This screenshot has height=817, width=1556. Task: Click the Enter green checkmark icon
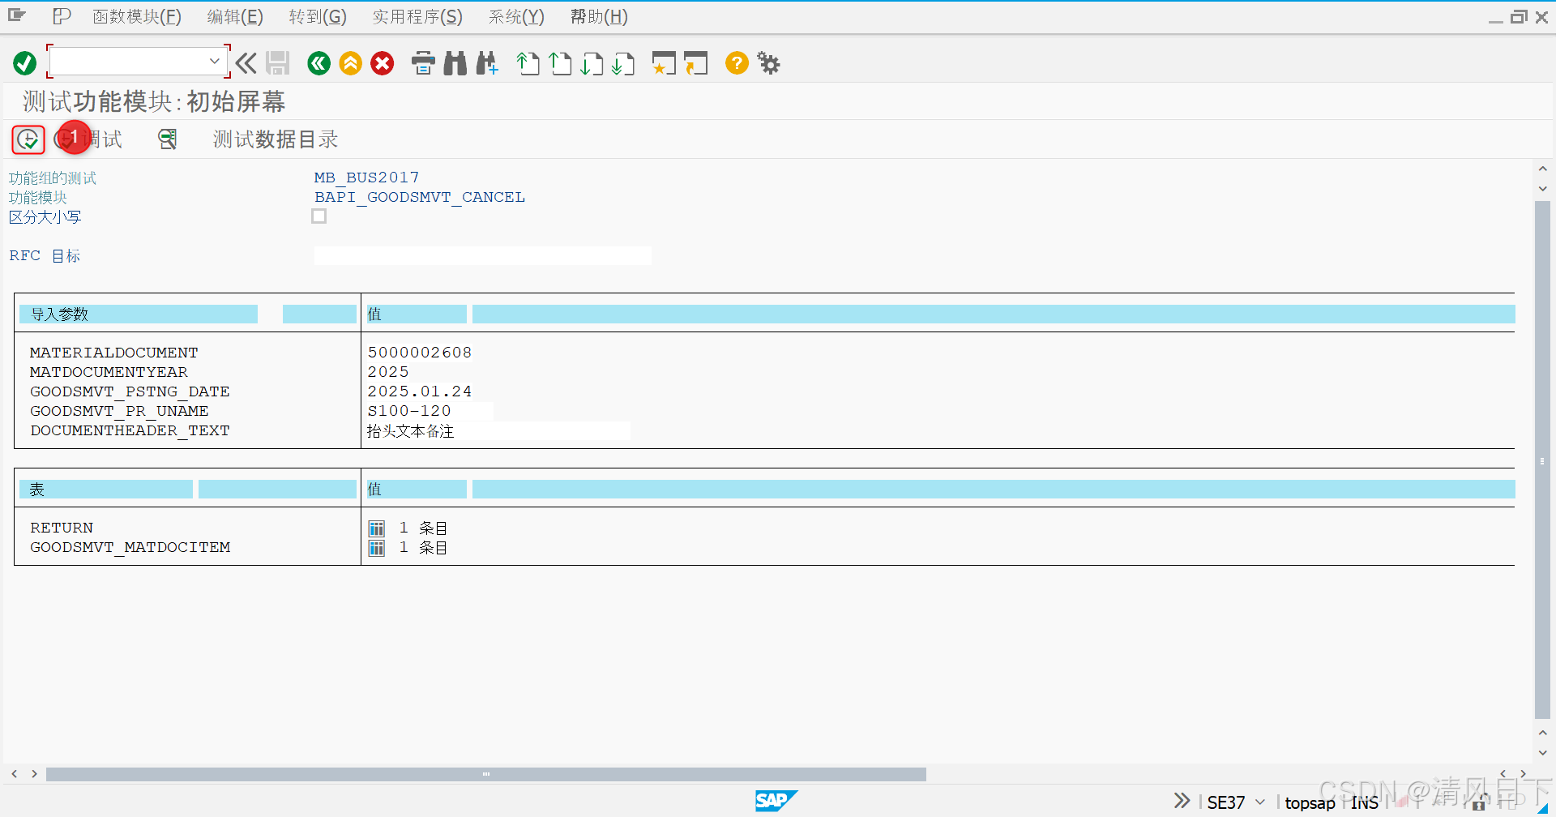click(x=24, y=63)
